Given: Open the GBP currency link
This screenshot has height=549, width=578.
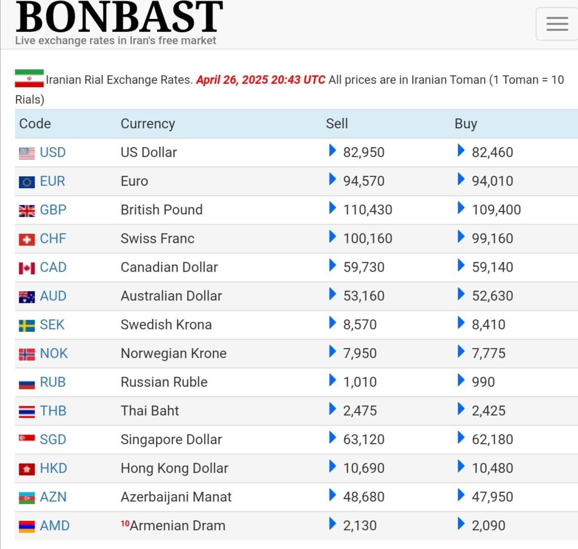Looking at the screenshot, I should 53,210.
